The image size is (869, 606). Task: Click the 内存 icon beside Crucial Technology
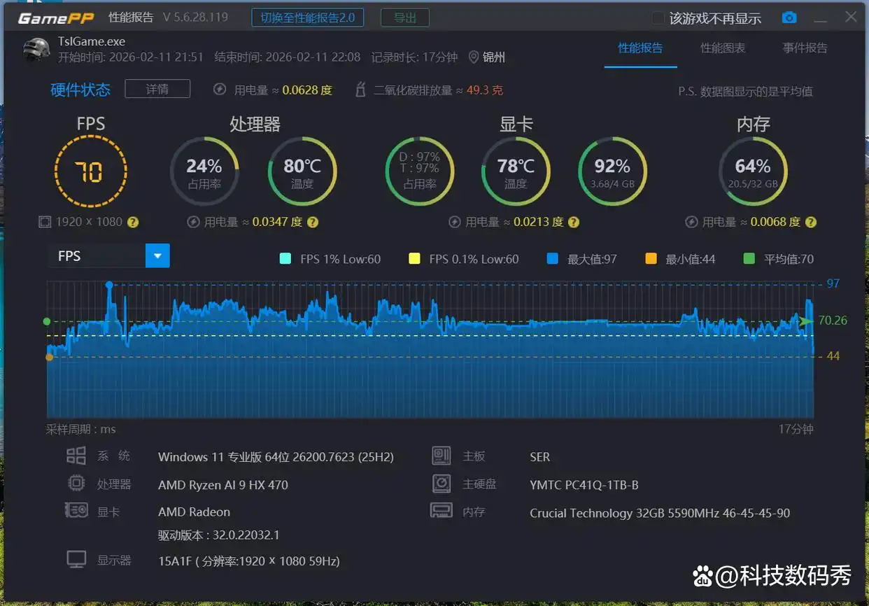441,511
